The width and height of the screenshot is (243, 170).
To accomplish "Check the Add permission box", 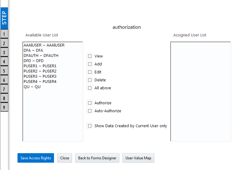I will point(90,64).
